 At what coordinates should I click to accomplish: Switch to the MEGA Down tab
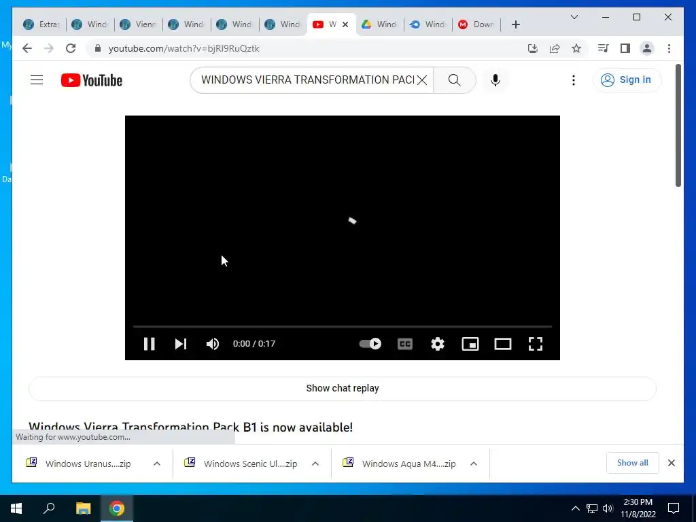click(x=476, y=24)
